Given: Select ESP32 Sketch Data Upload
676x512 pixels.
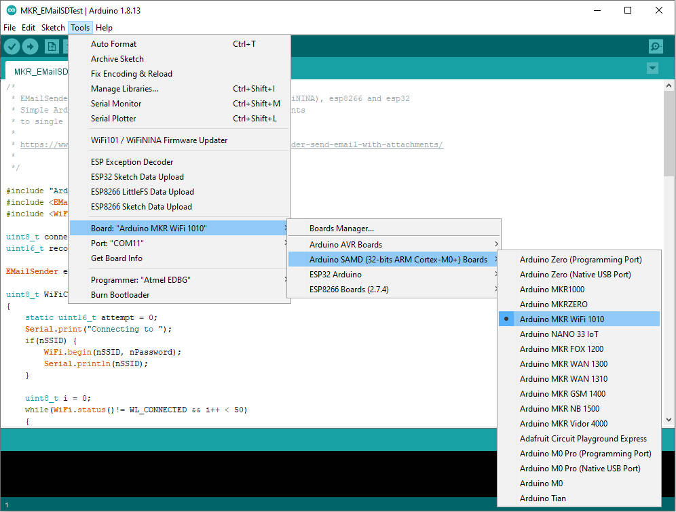Looking at the screenshot, I should coord(179,177).
